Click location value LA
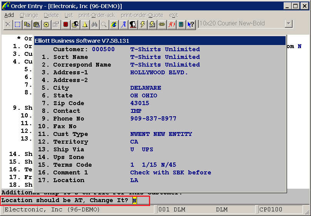The width and height of the screenshot is (311, 216). [134, 180]
